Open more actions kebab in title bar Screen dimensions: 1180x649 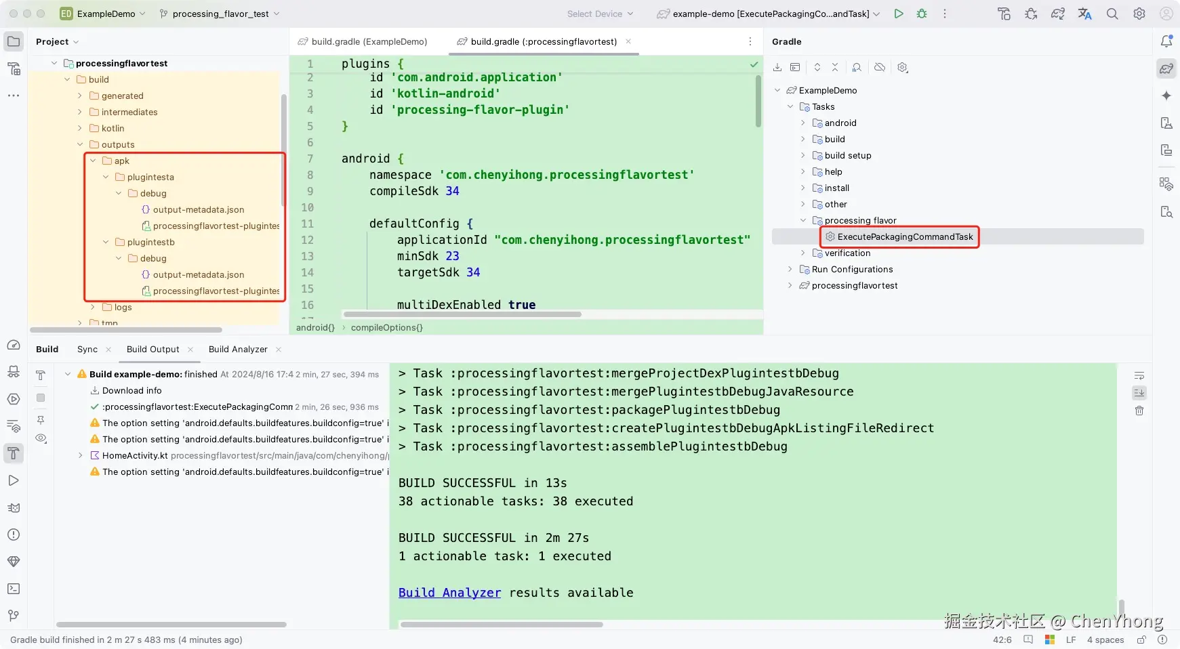click(x=945, y=14)
